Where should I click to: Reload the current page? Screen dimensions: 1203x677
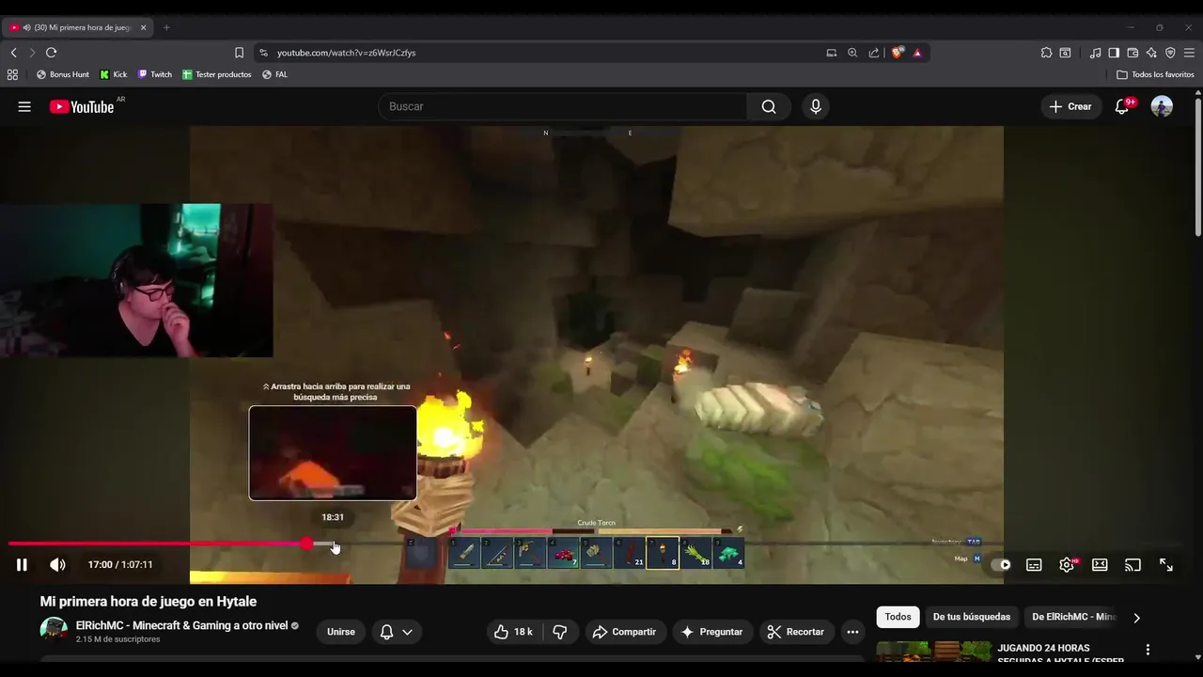[x=52, y=53]
